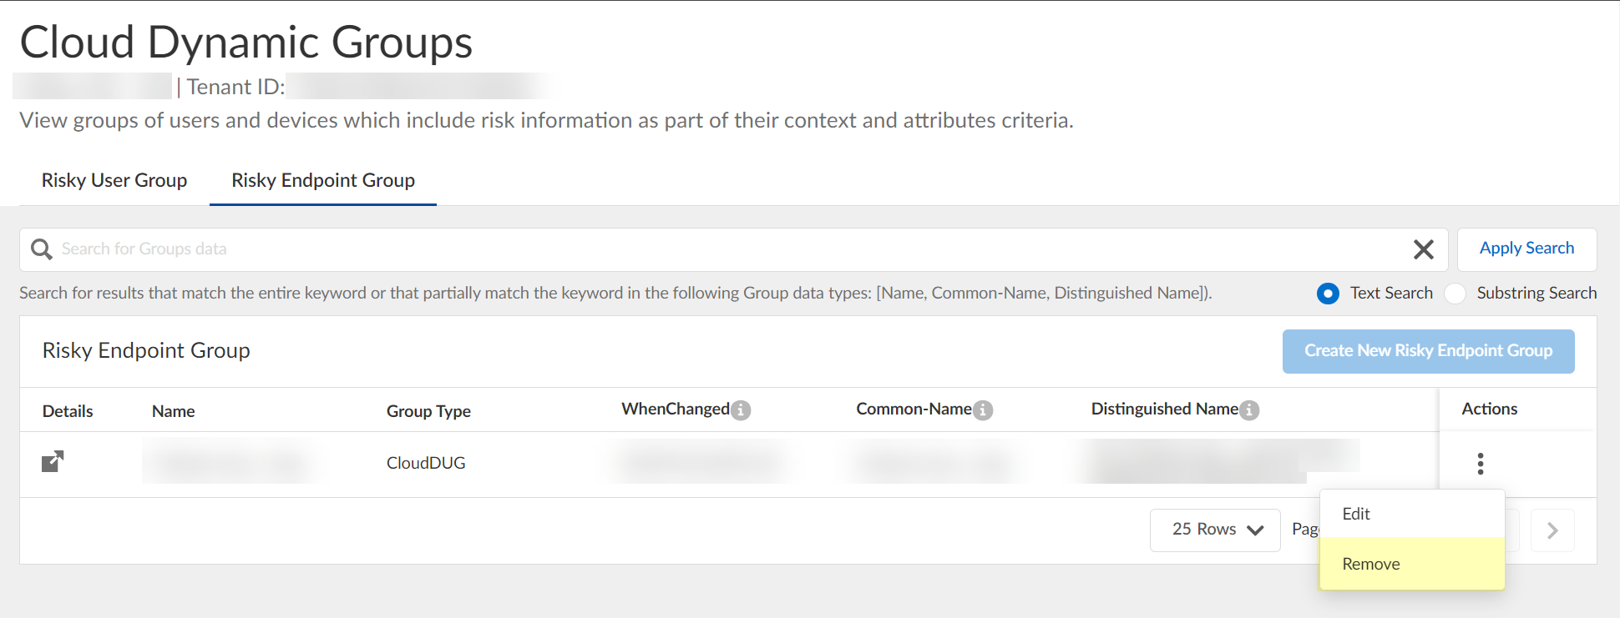Click the Apply Search button

pyautogui.click(x=1526, y=249)
